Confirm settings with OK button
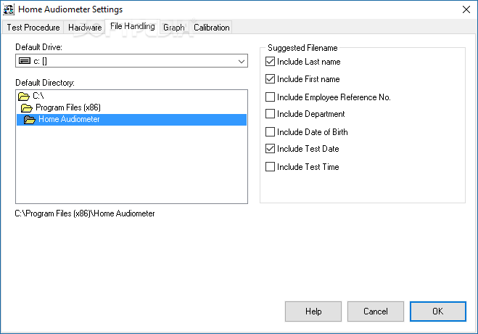Image resolution: width=478 pixels, height=334 pixels. pos(438,311)
